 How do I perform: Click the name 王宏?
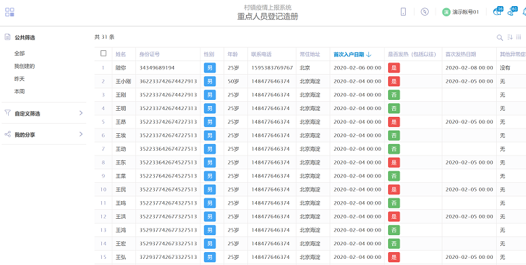[x=121, y=243]
